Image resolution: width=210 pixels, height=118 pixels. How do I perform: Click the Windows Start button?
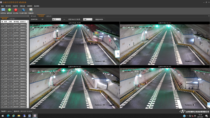click(3, 116)
